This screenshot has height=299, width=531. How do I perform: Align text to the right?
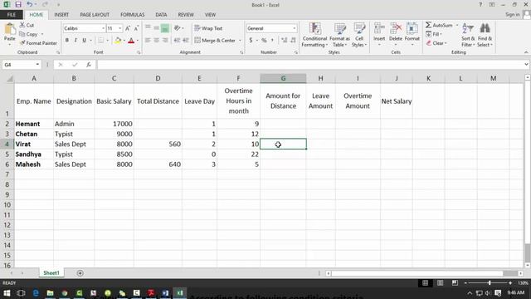click(x=165, y=41)
